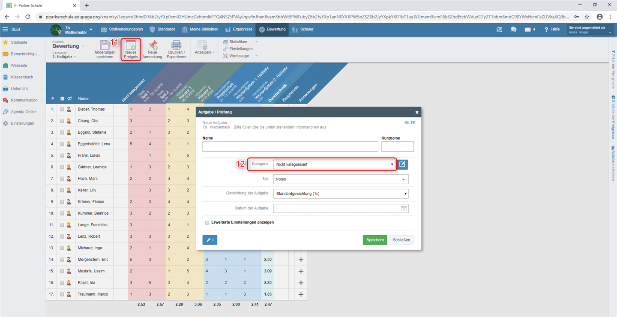
Task: Open Einstellungen in the grading toolbar
Action: click(x=238, y=49)
